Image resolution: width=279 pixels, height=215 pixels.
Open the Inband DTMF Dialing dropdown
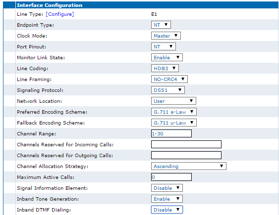pyautogui.click(x=167, y=210)
